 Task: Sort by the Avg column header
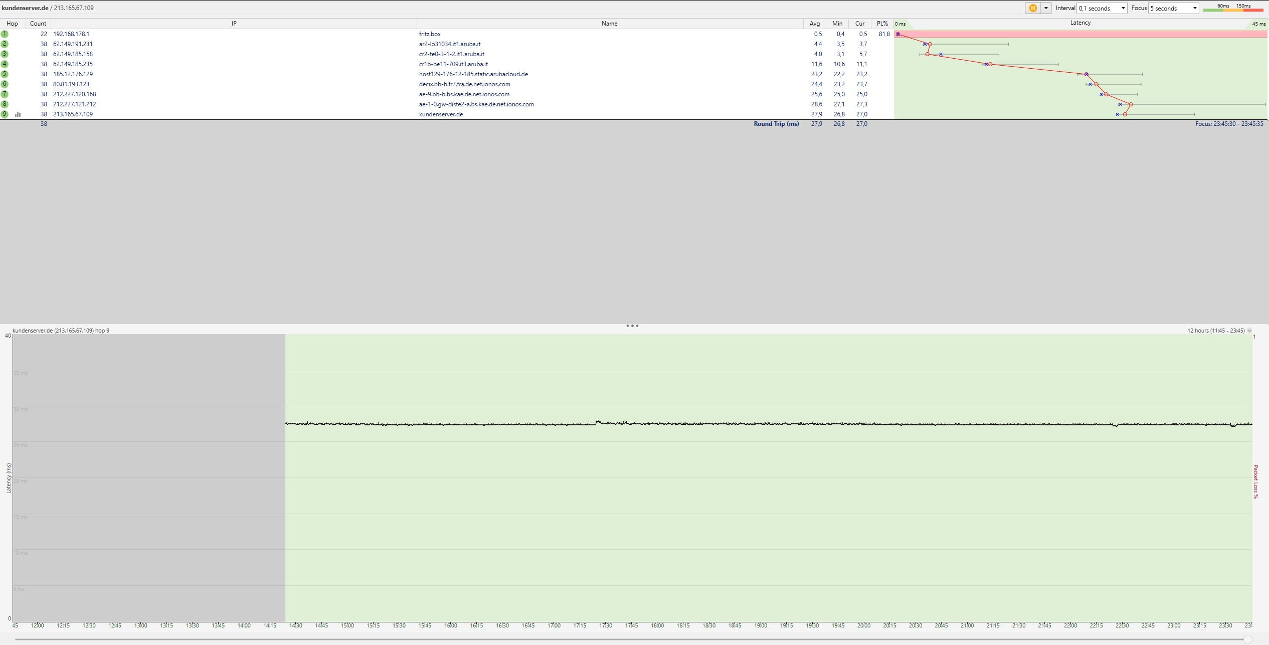click(x=814, y=24)
